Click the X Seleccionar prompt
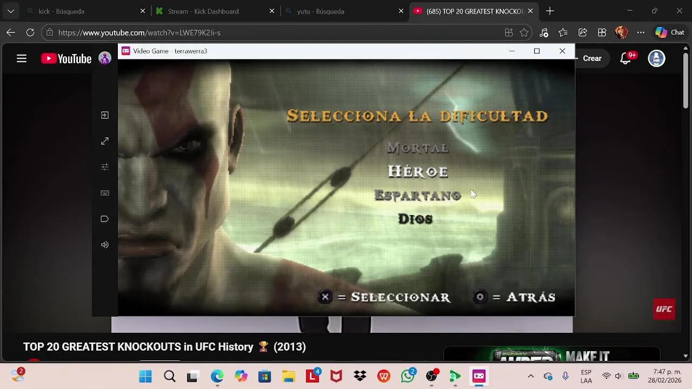Image resolution: width=692 pixels, height=389 pixels. 384,297
